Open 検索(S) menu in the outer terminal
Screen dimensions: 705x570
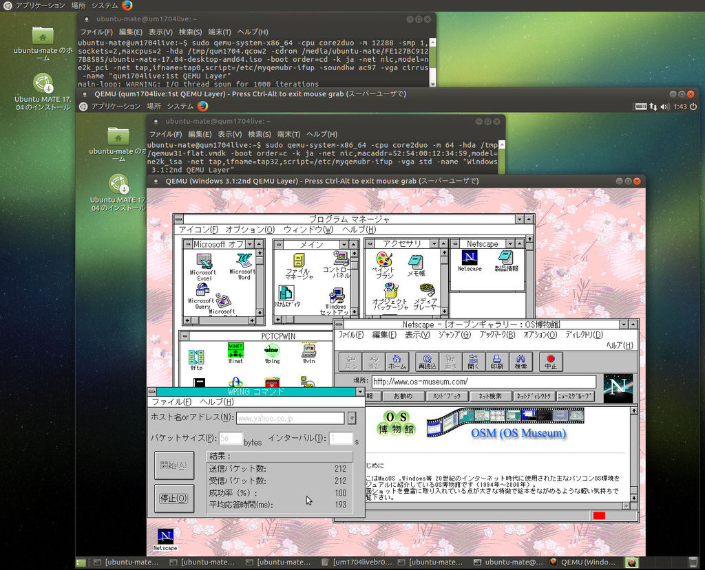click(190, 32)
